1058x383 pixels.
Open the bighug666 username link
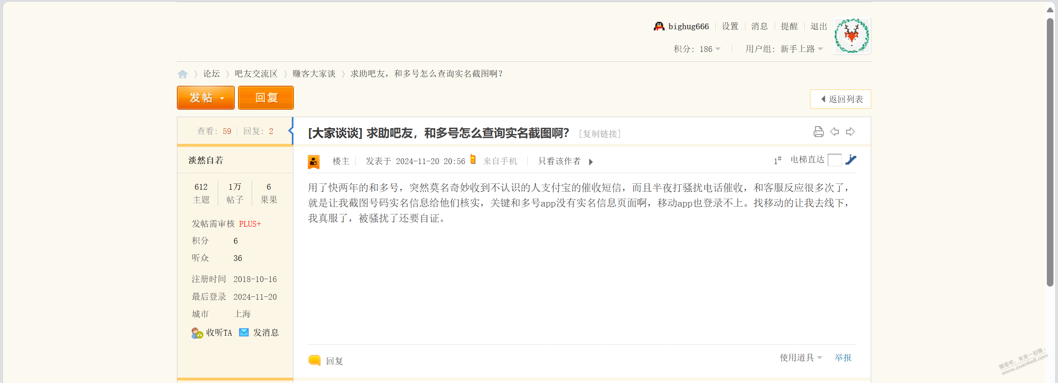689,26
